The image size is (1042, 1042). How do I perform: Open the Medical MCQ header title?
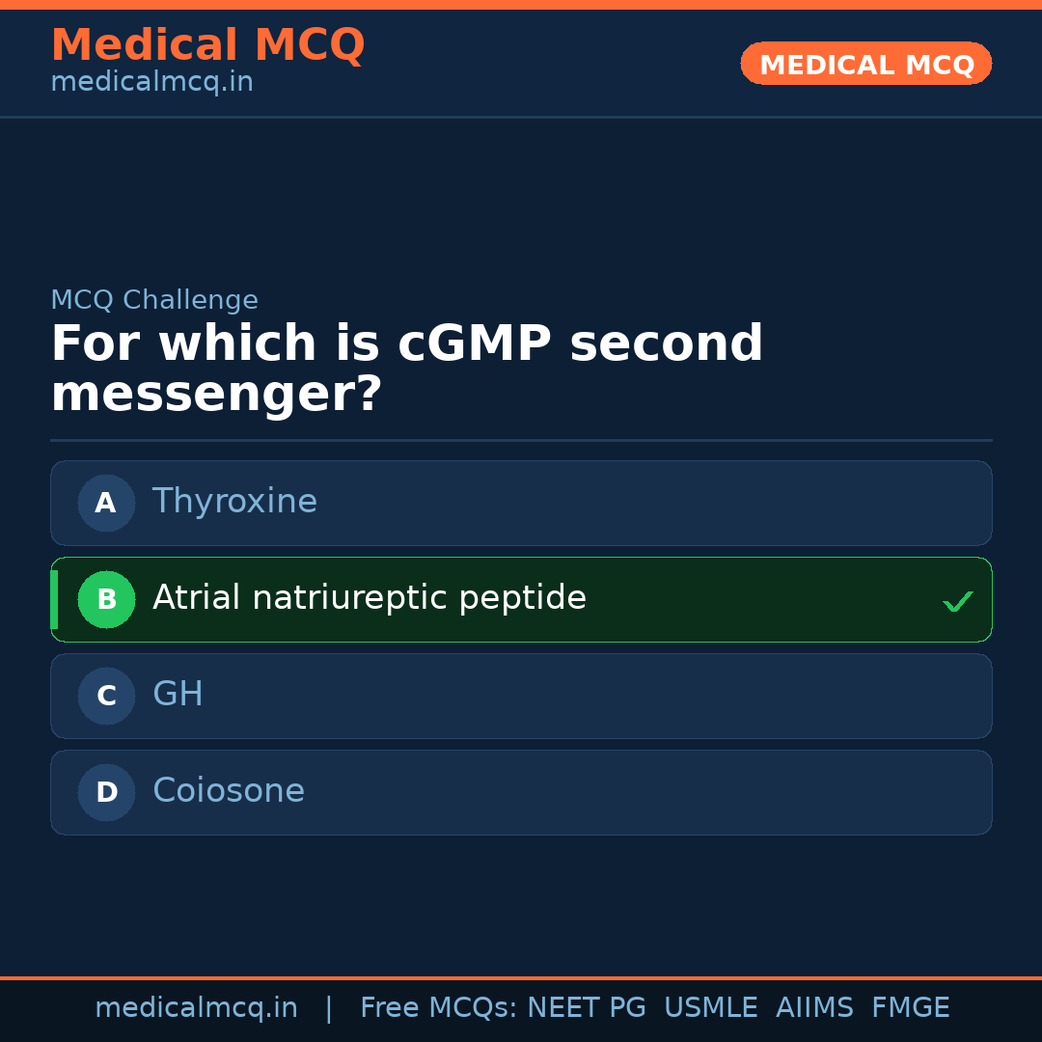207,44
